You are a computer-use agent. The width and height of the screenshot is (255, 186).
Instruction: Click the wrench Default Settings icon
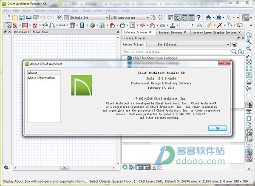point(161,17)
